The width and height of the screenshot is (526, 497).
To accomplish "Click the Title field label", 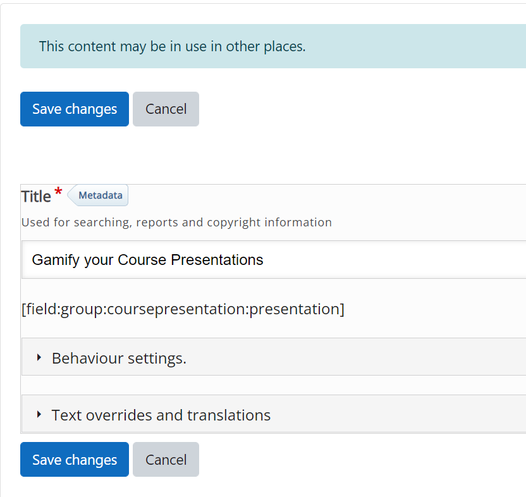I will [36, 197].
